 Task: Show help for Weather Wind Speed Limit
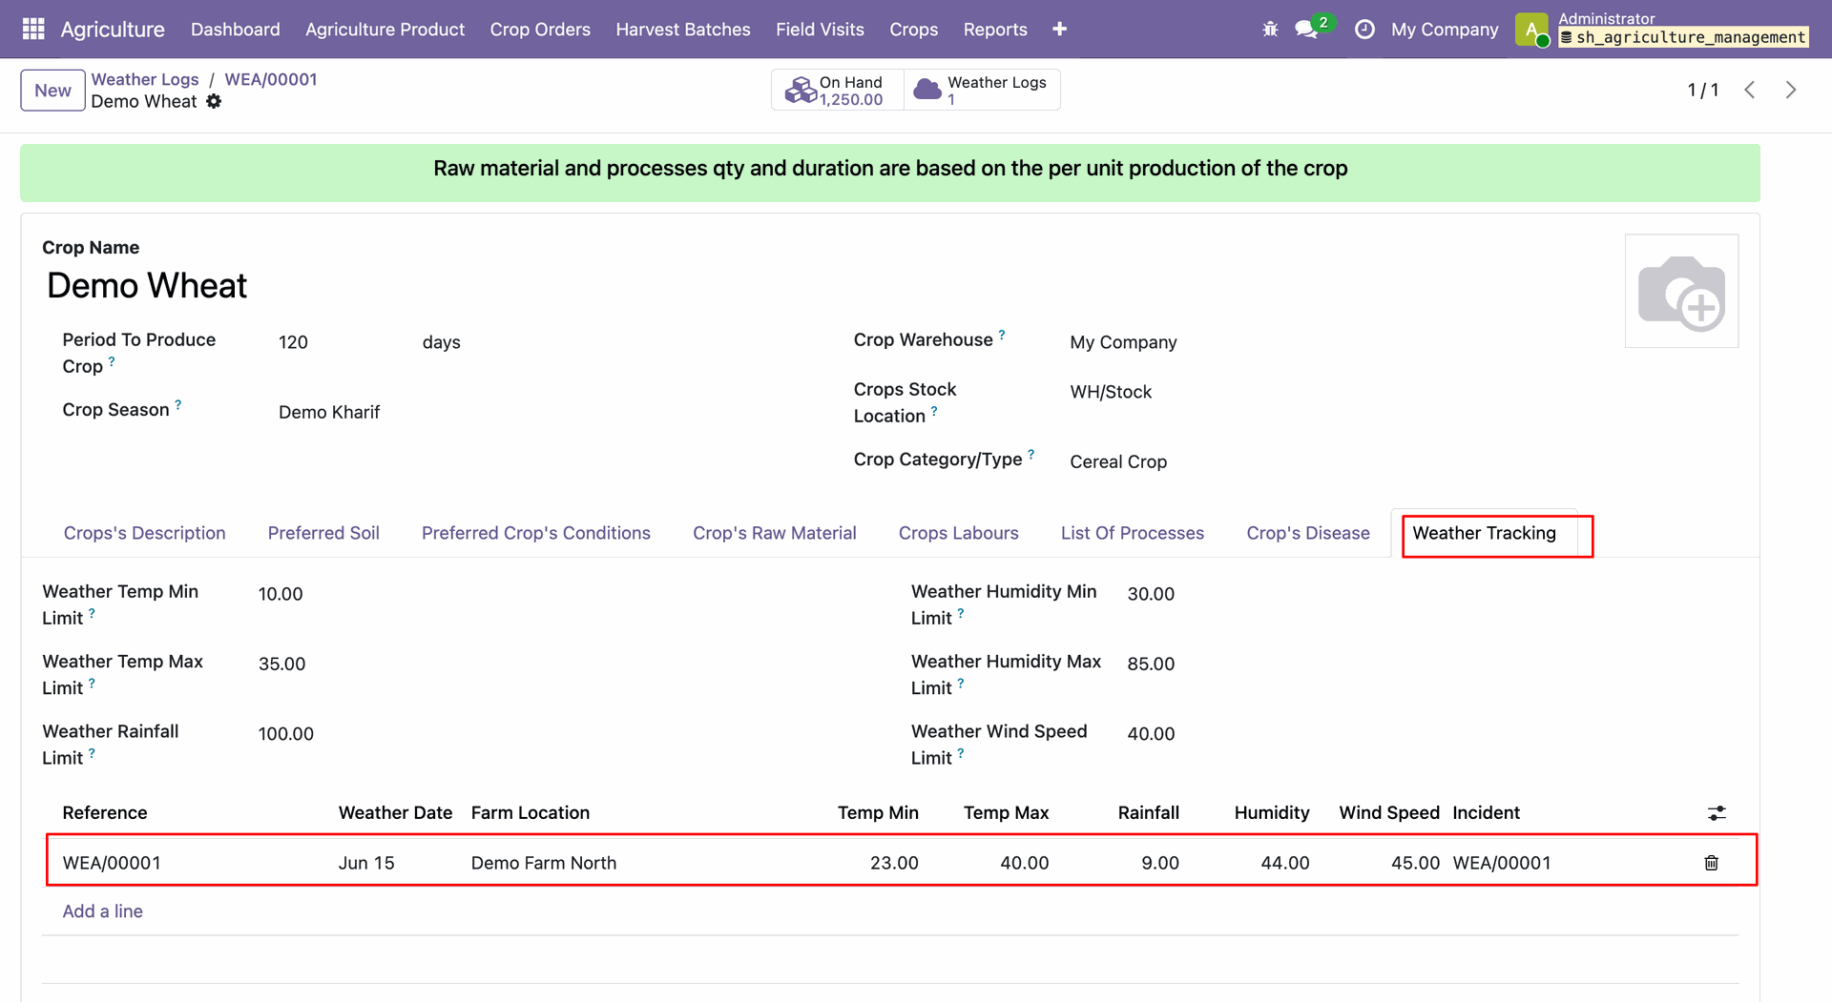(961, 752)
